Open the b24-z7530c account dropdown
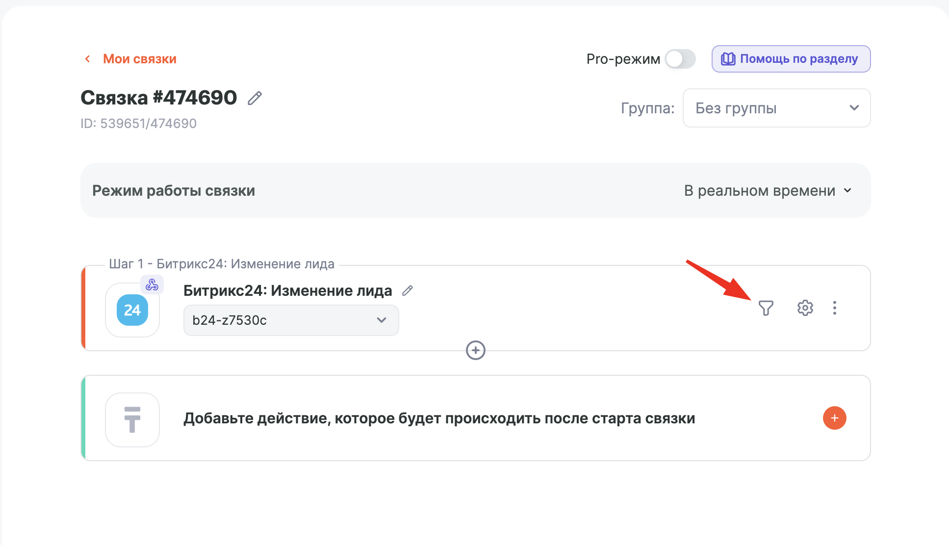Screen dimensions: 949x545 coord(291,320)
